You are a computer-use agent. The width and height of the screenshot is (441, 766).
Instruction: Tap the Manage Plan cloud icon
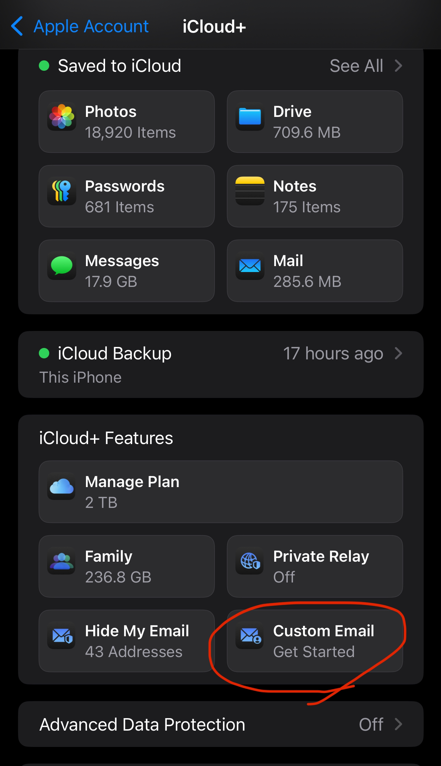pos(62,486)
